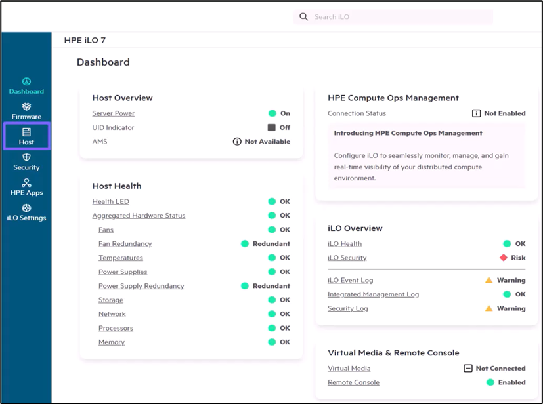Click in the Search iLO field

[x=393, y=16]
